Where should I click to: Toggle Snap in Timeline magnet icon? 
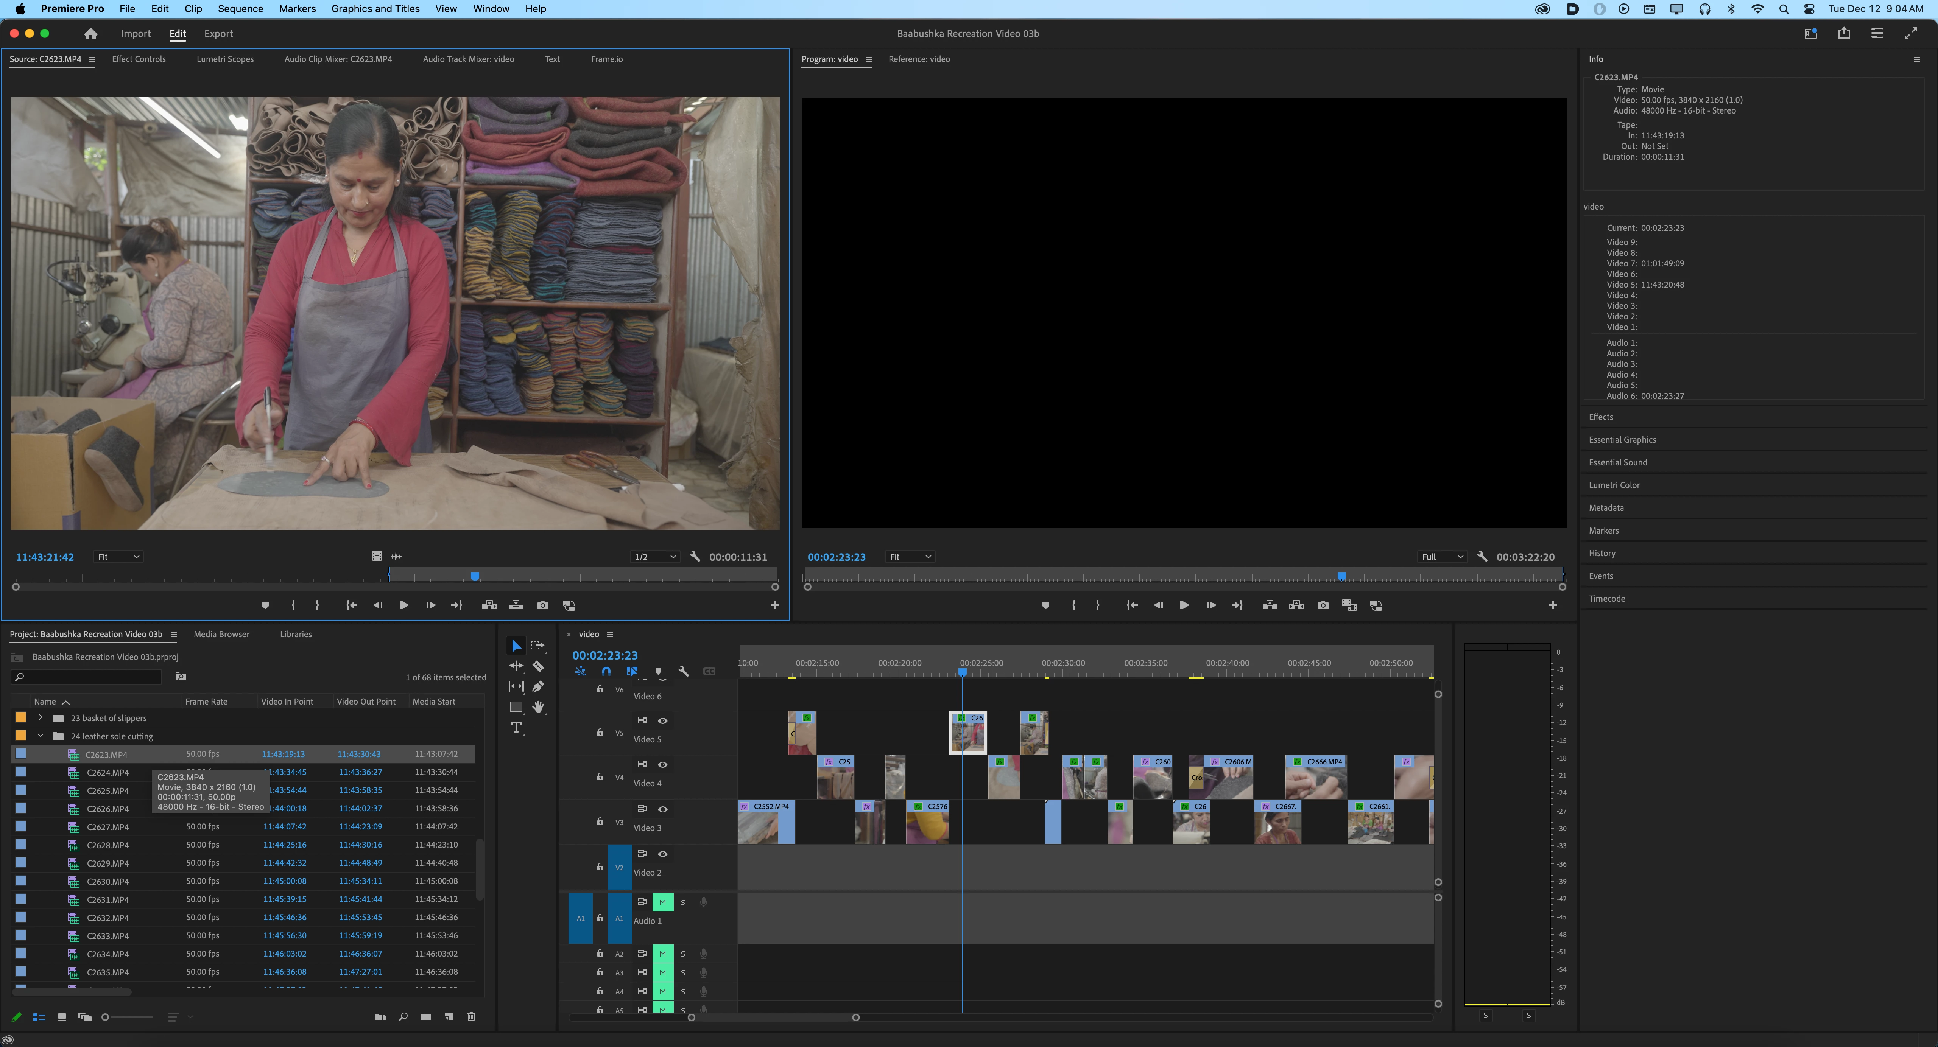tap(606, 672)
